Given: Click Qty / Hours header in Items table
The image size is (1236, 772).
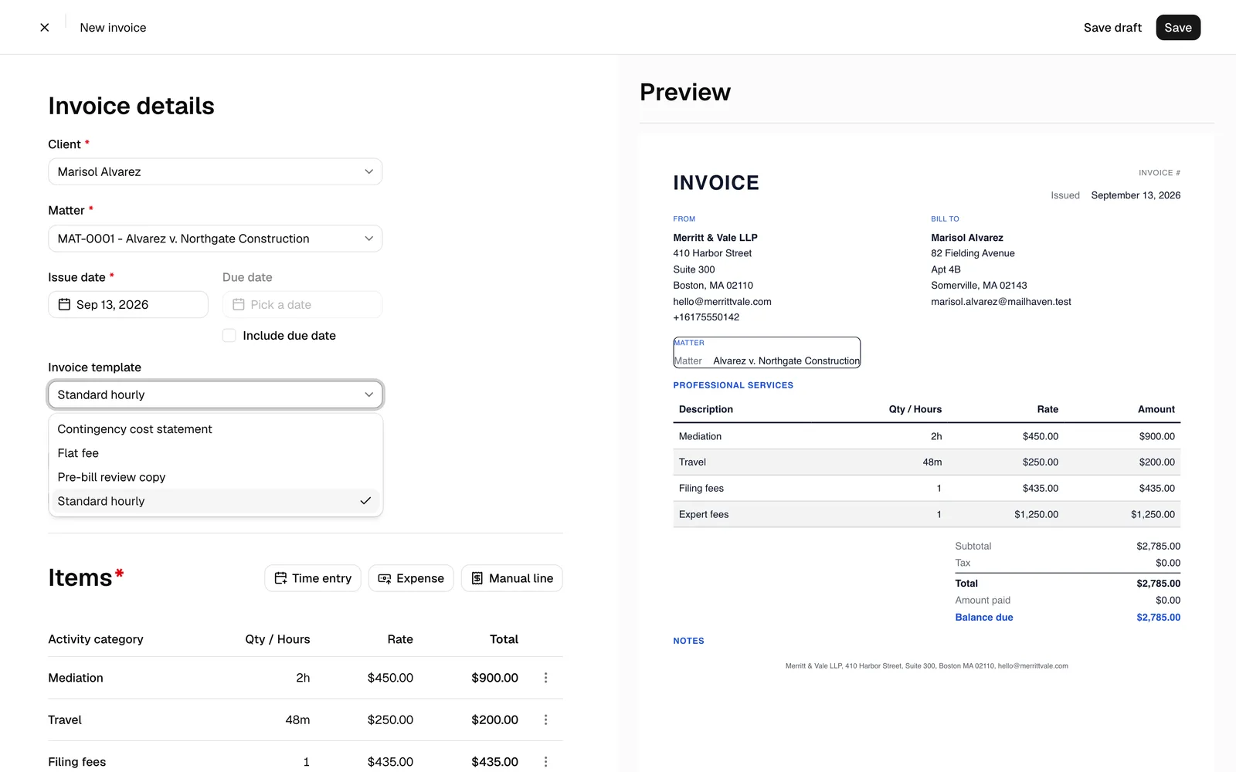Looking at the screenshot, I should [277, 639].
